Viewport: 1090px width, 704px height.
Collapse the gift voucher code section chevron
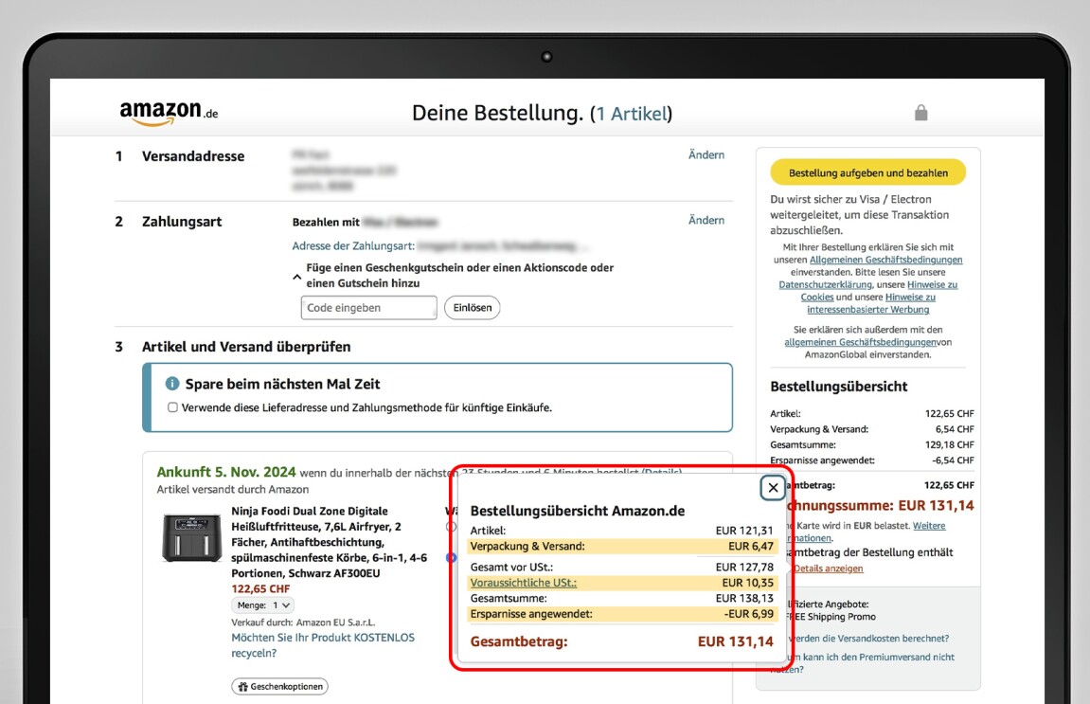pyautogui.click(x=297, y=277)
